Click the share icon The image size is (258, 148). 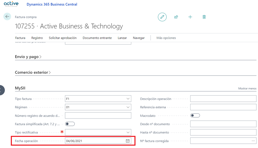pos(176,17)
